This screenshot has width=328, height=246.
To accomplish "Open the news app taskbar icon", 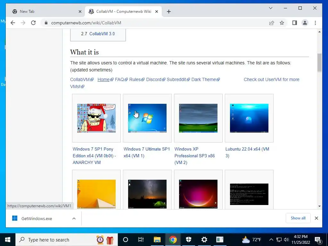I will click(x=220, y=240).
